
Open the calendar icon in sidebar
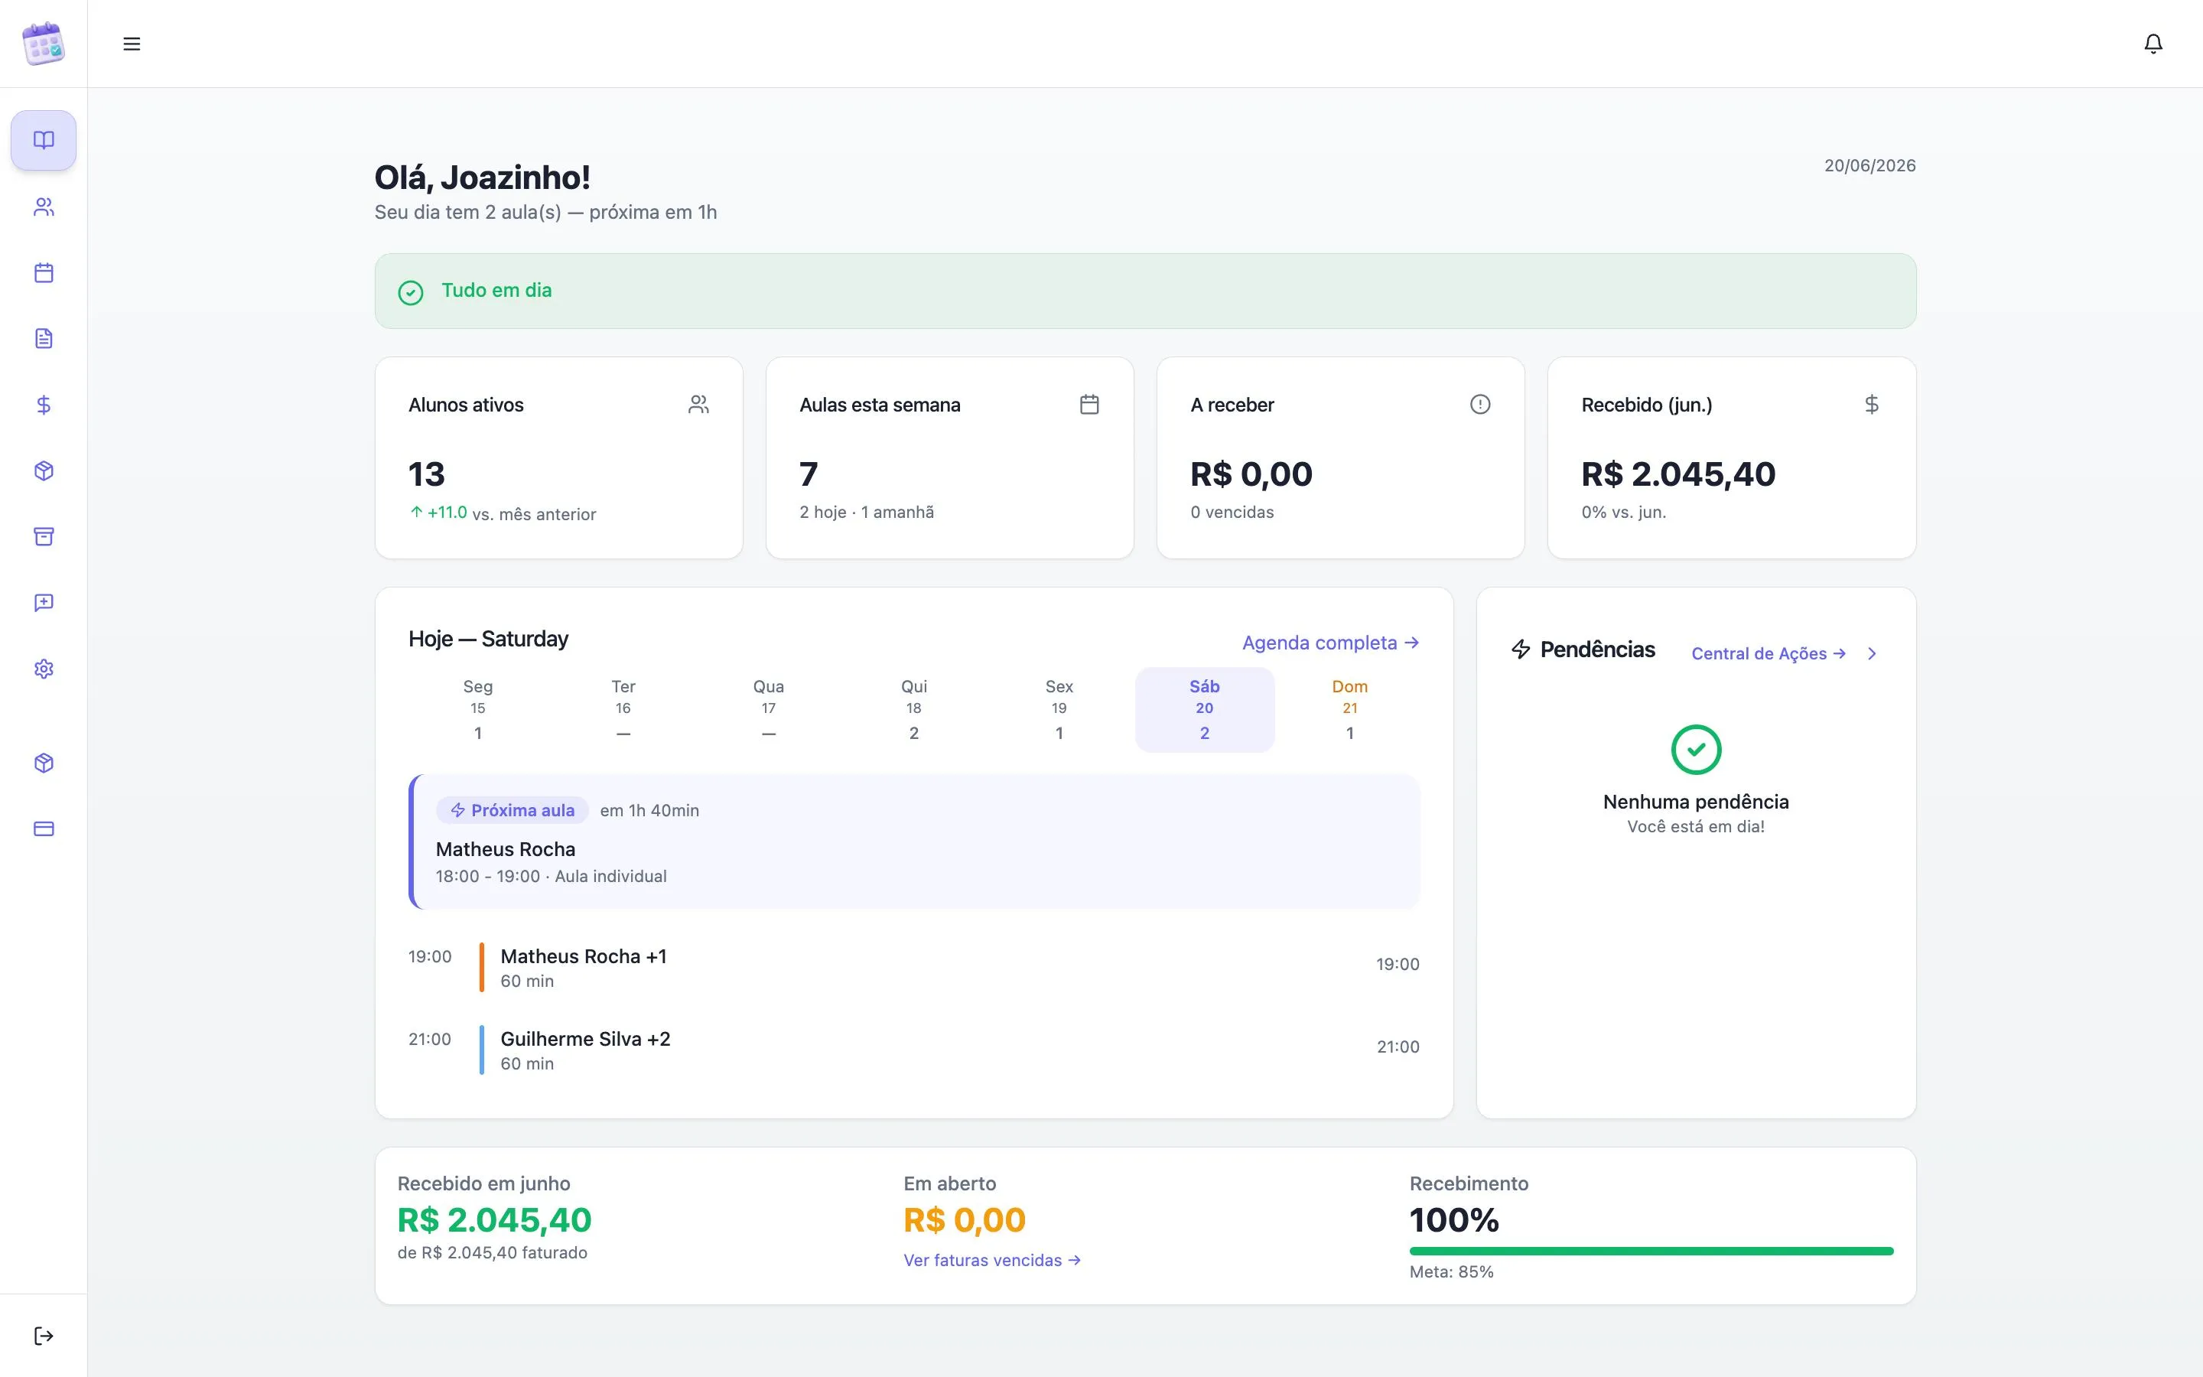tap(44, 272)
